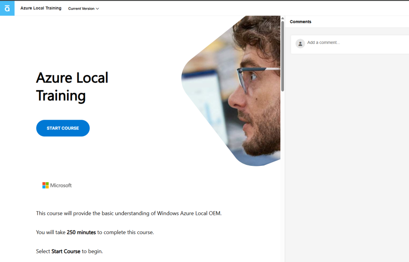Click the user avatar icon beside comment box
This screenshot has width=409, height=262.
pyautogui.click(x=300, y=43)
